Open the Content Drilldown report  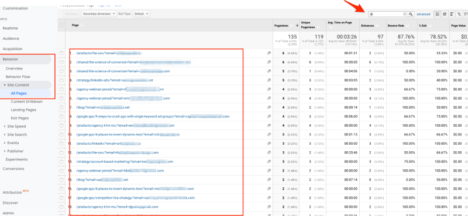(x=26, y=102)
